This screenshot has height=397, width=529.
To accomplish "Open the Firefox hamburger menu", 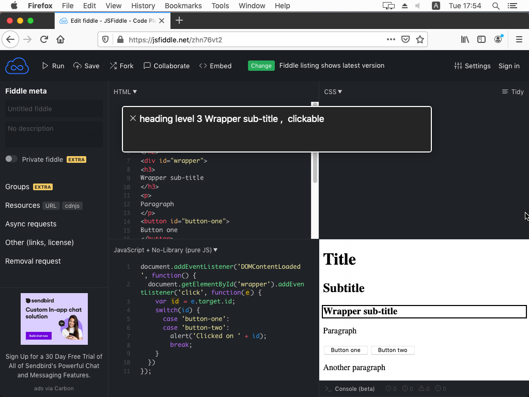I will coord(519,39).
